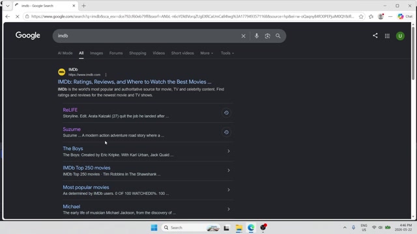Click the IMDb favicon in first result
This screenshot has height=234, width=417.
(x=61, y=72)
